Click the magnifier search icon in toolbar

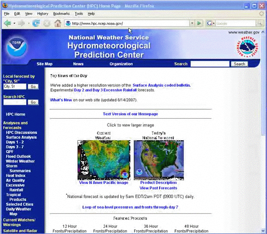click(x=260, y=23)
